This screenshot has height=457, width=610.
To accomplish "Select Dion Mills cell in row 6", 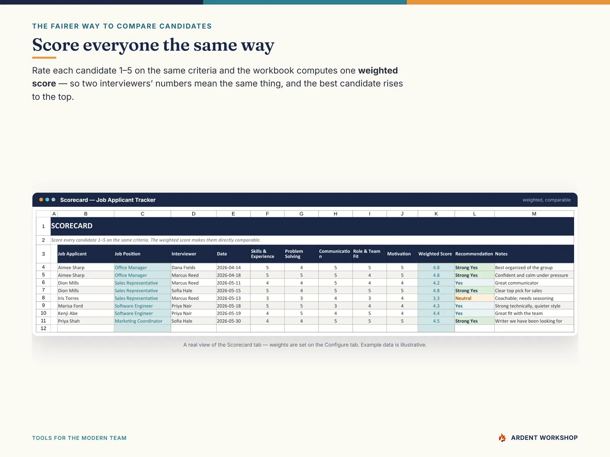I will click(x=86, y=283).
